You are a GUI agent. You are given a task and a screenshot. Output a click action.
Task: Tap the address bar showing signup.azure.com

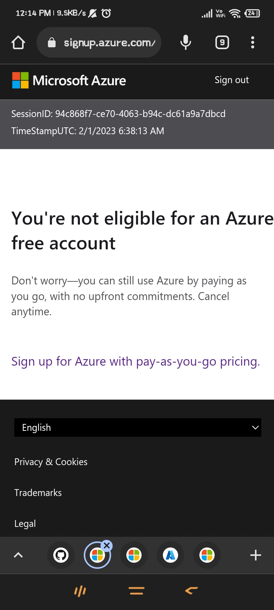(x=110, y=42)
